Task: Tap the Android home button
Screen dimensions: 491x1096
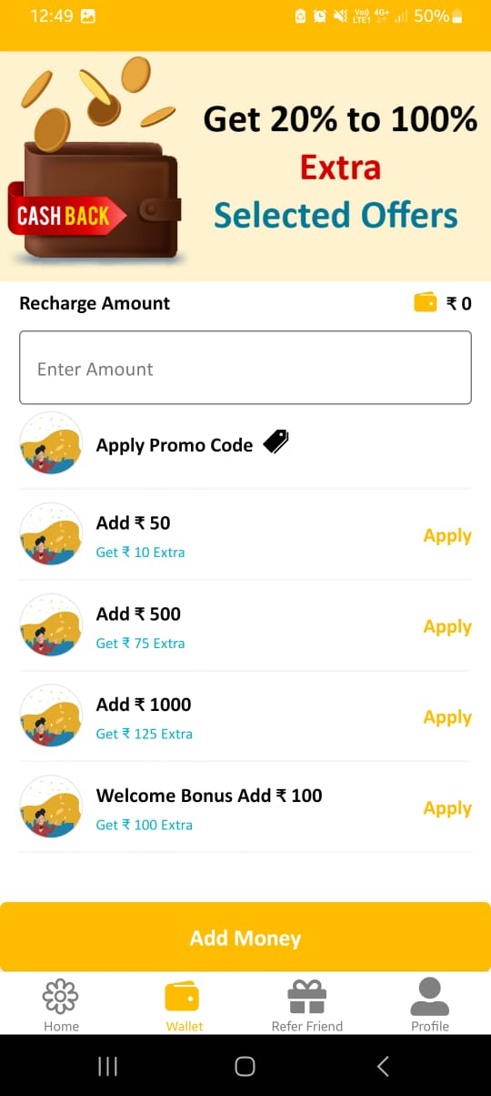Action: coord(245,1066)
